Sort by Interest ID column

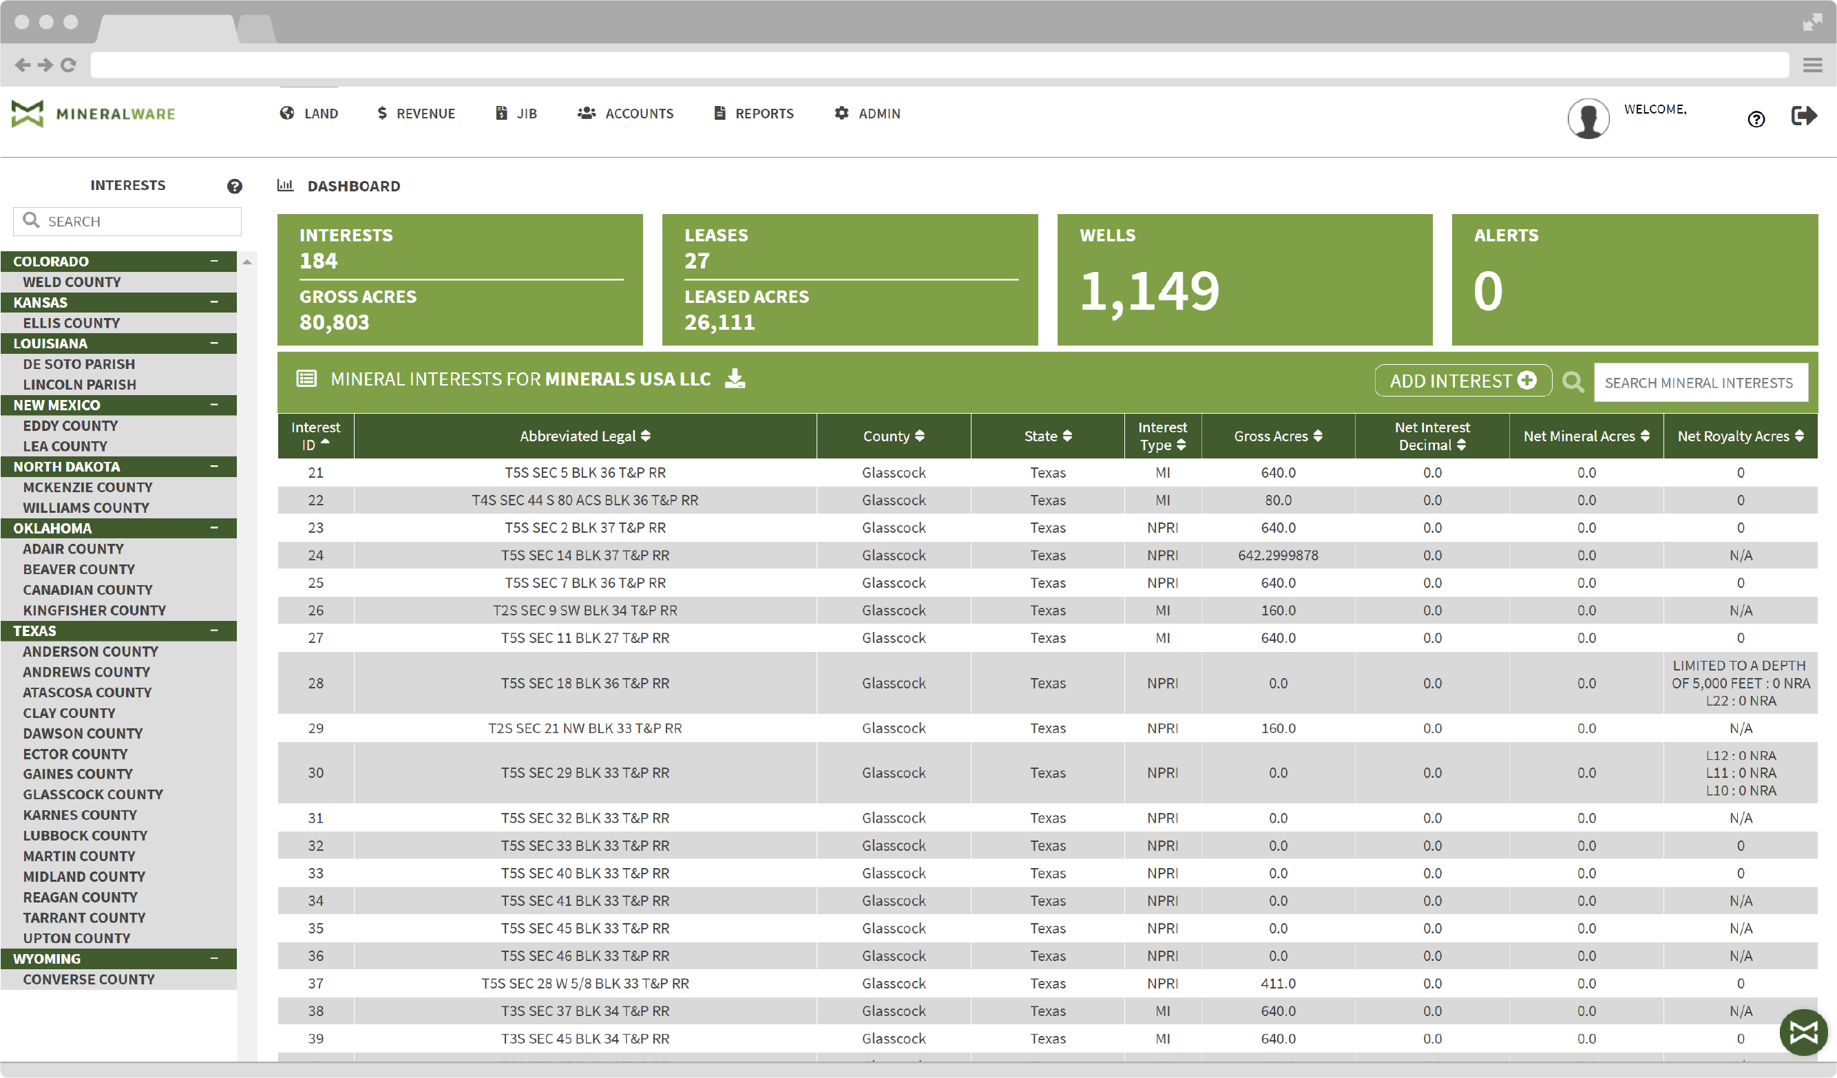[x=315, y=436]
